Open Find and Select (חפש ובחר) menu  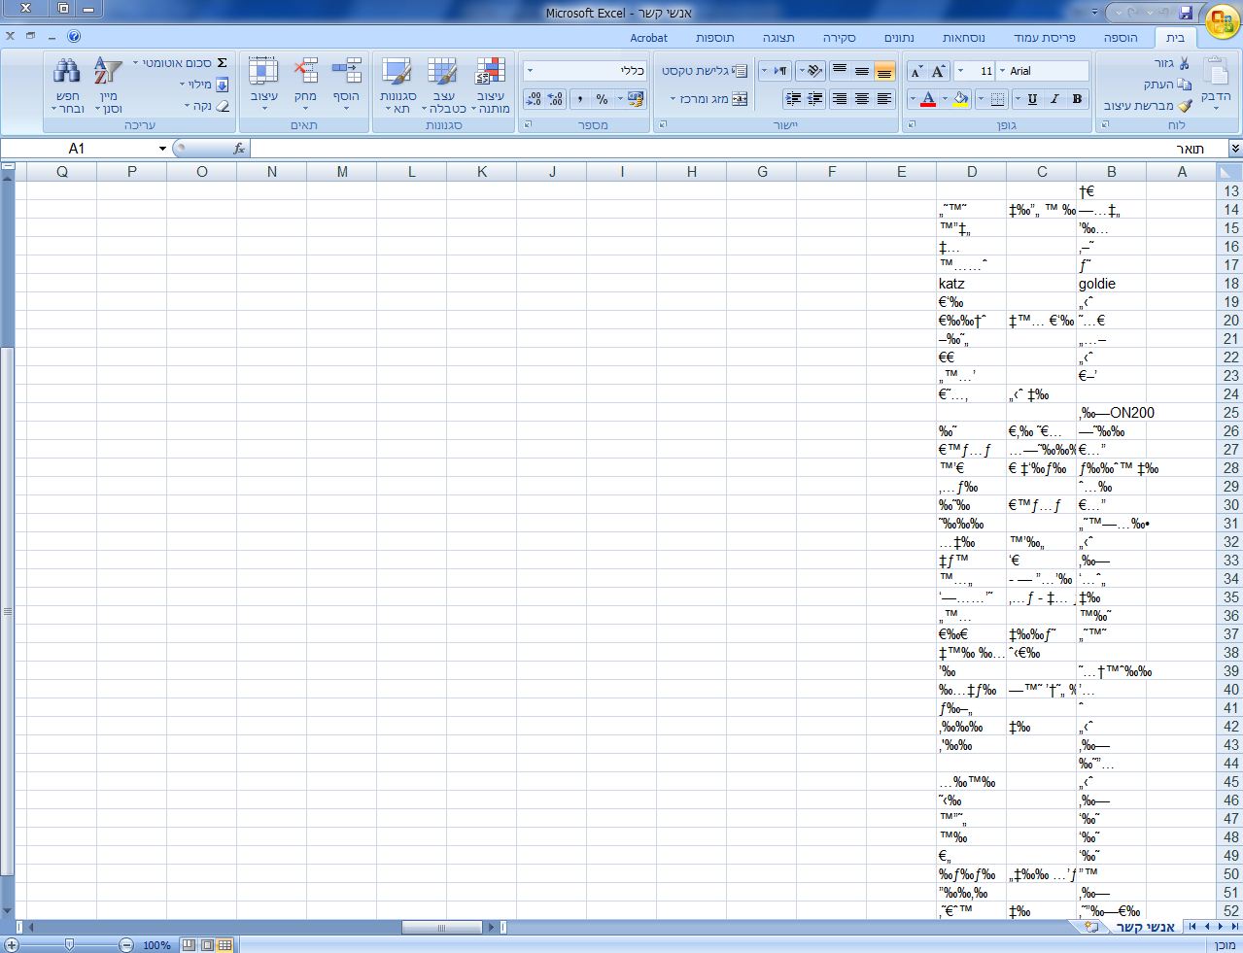click(67, 85)
